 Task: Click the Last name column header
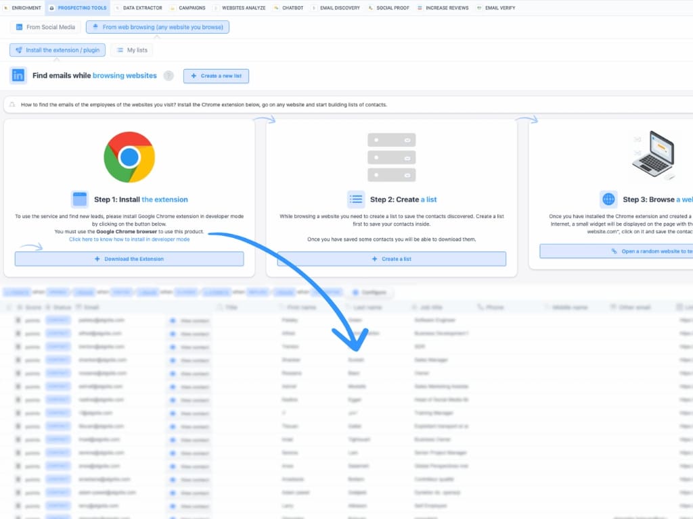click(x=364, y=307)
